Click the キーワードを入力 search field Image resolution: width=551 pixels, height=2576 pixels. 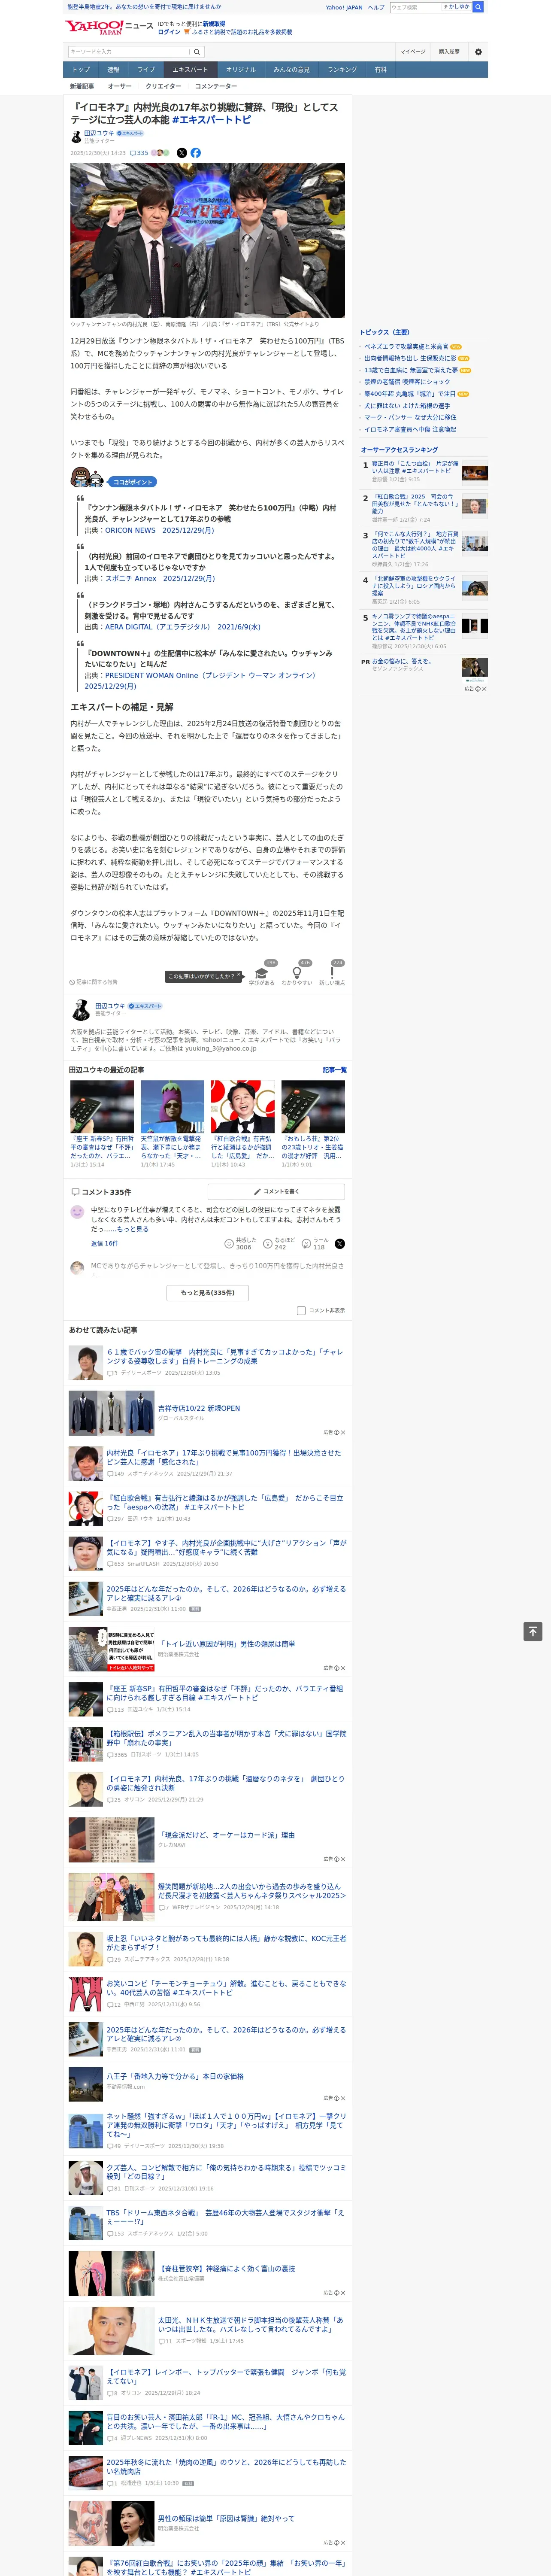click(129, 52)
